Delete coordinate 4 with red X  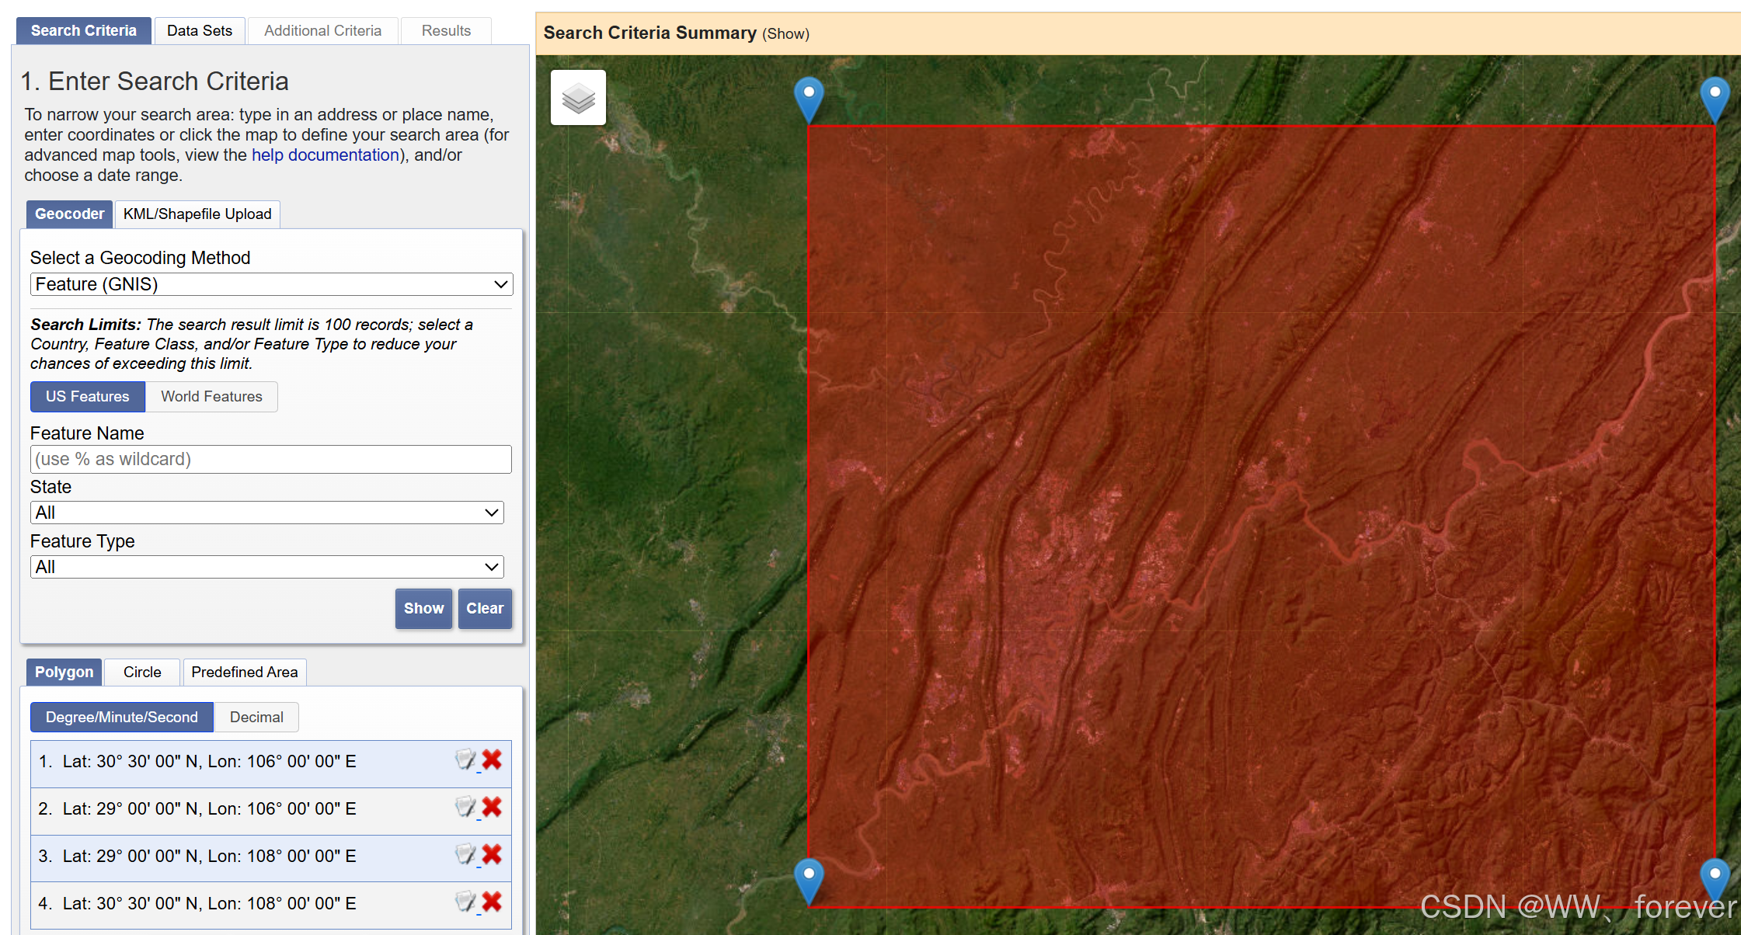pyautogui.click(x=492, y=902)
